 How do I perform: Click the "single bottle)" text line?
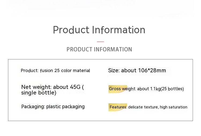39,93
